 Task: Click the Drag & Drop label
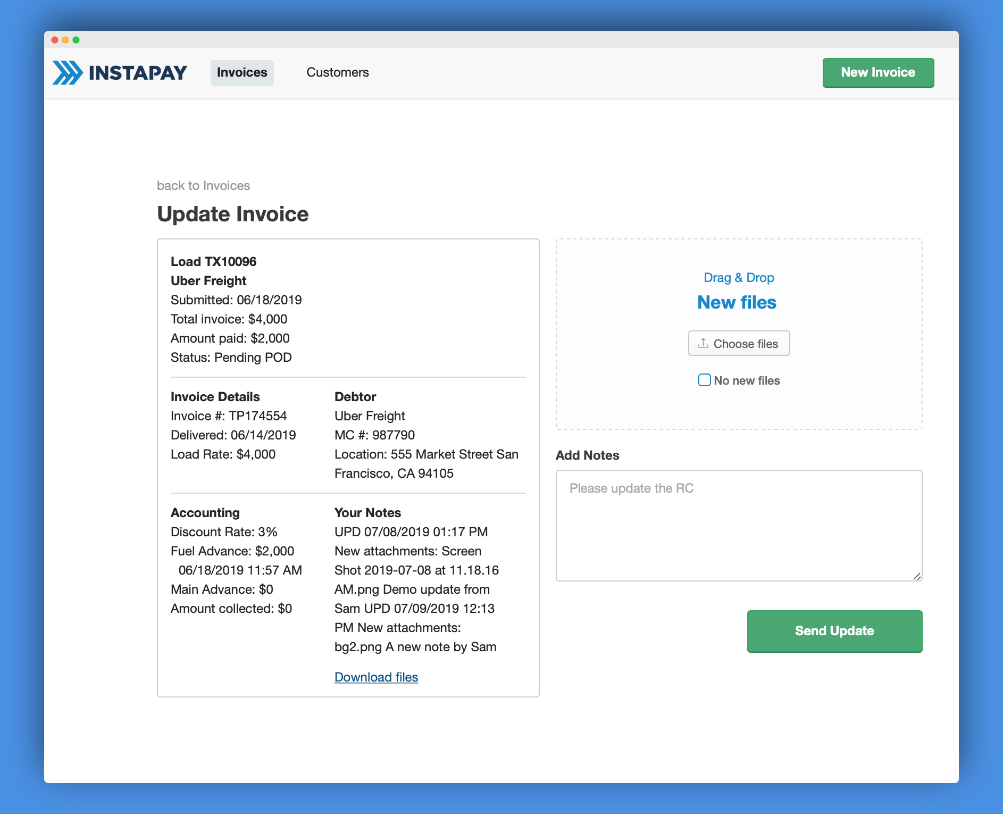pyautogui.click(x=739, y=278)
